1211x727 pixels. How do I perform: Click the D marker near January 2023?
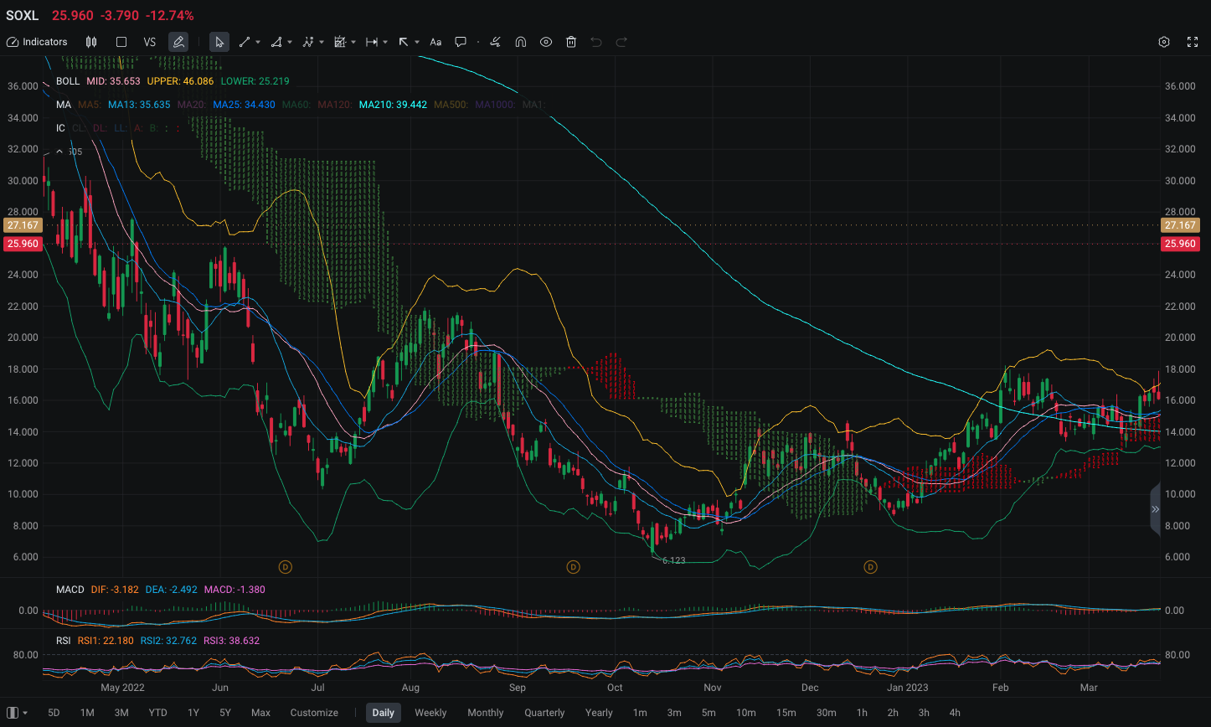870,567
